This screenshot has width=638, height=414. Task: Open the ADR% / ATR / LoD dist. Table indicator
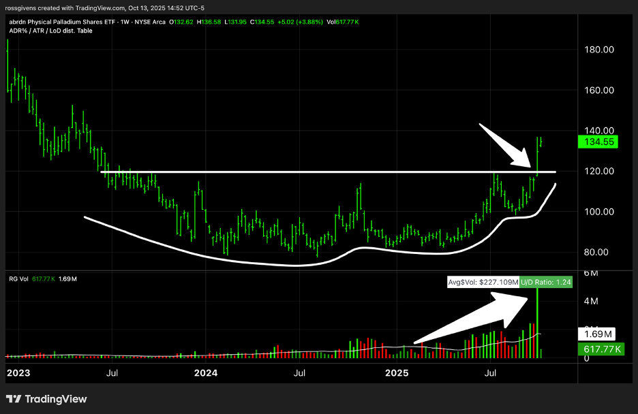pos(47,31)
